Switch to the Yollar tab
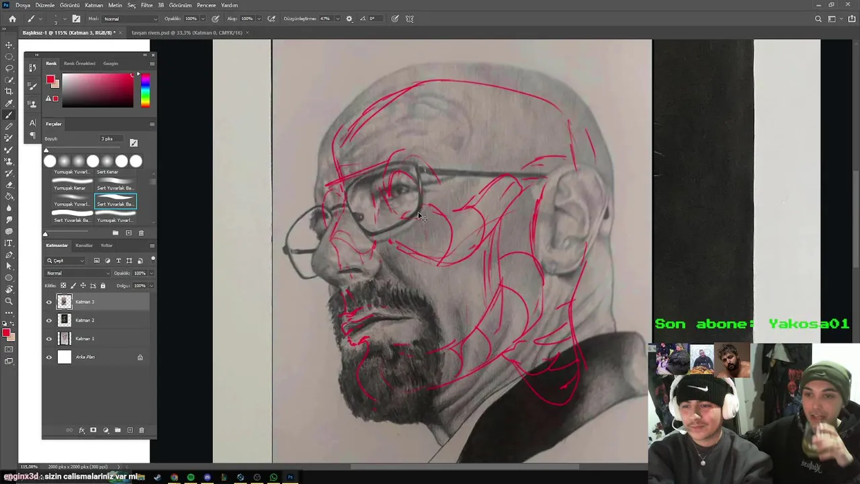The image size is (860, 484). click(106, 245)
